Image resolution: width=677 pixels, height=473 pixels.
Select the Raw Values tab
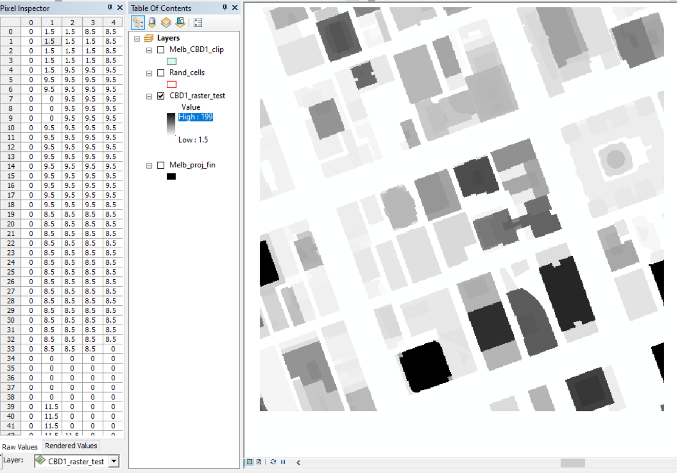click(20, 447)
